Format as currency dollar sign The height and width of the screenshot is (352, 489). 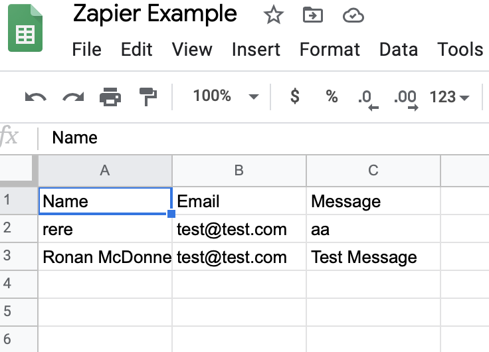[x=295, y=97]
